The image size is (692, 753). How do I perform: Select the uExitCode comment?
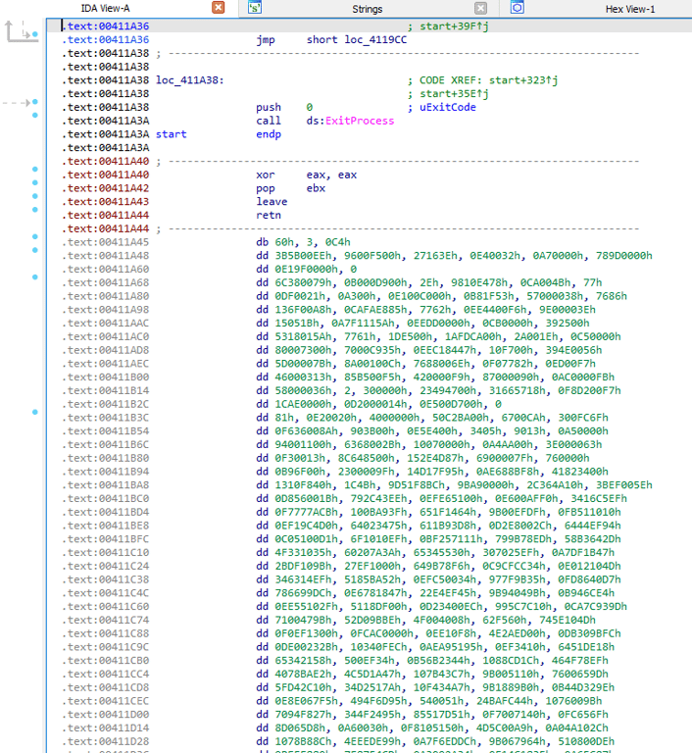tap(448, 107)
